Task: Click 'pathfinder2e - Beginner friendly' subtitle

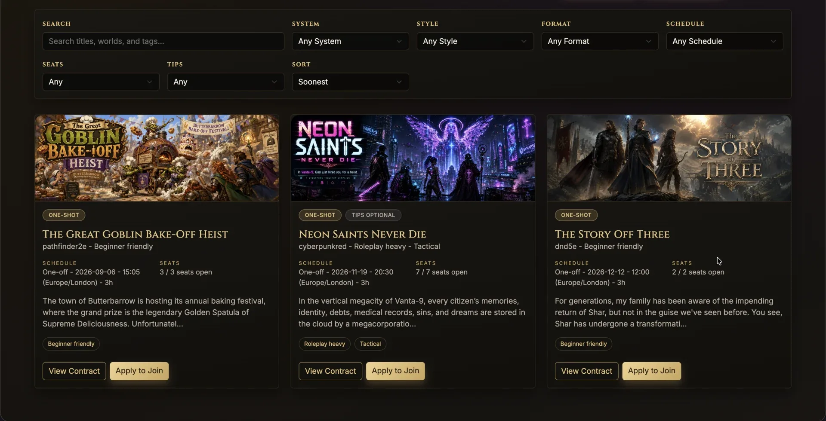Action: click(x=98, y=247)
